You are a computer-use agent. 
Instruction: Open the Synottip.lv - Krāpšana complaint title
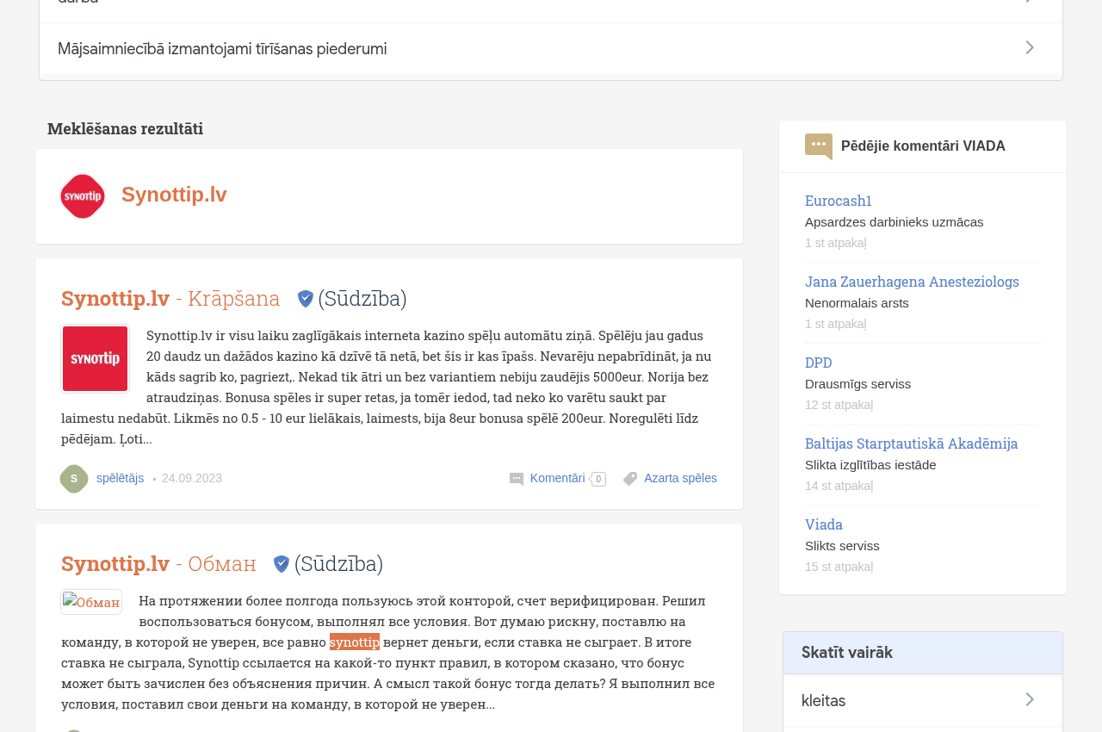(170, 298)
